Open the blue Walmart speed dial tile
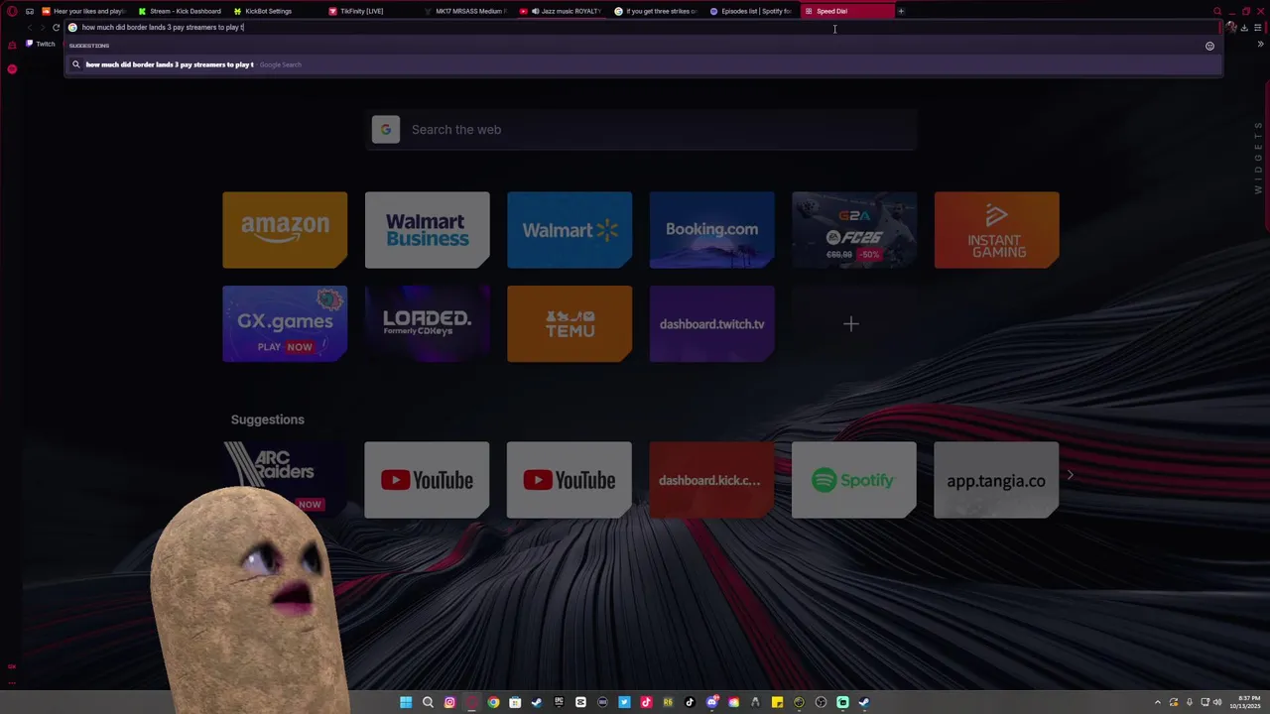 tap(570, 230)
